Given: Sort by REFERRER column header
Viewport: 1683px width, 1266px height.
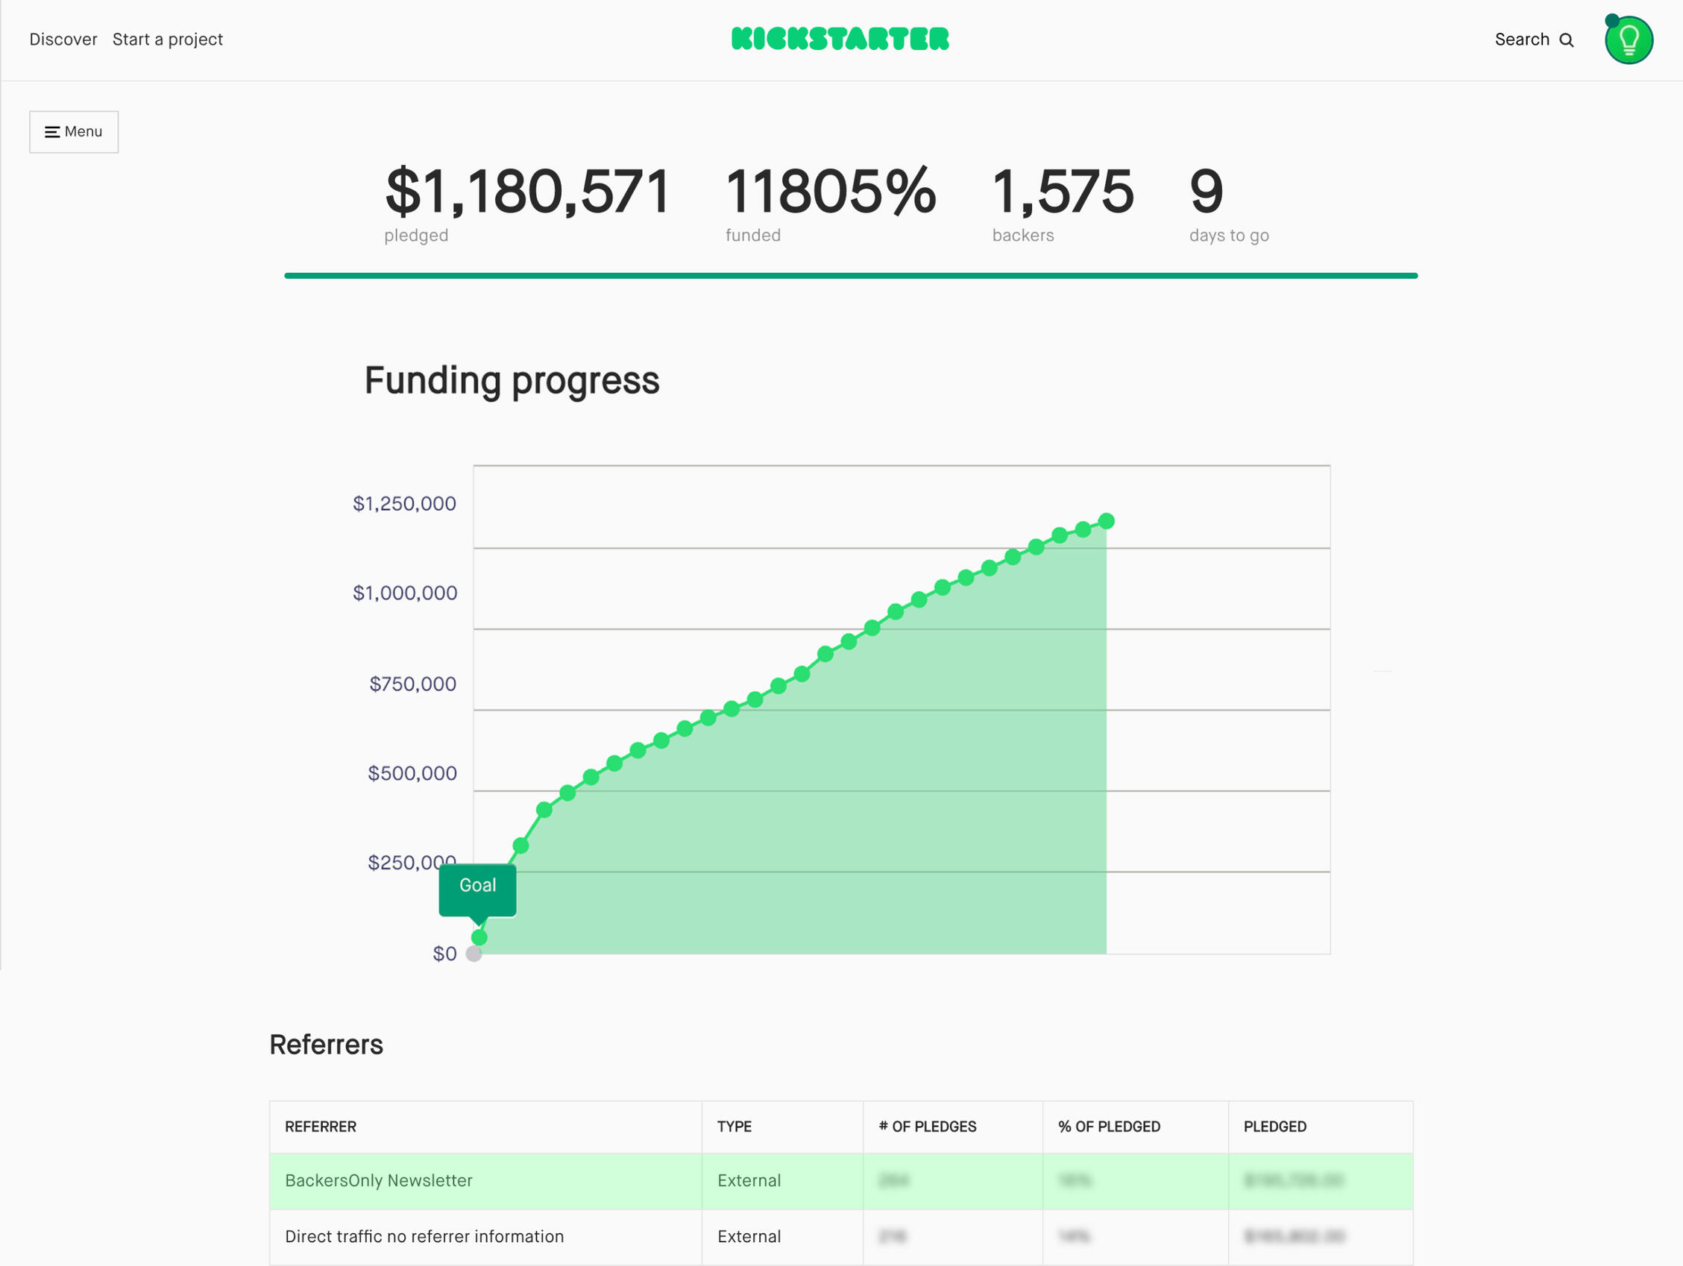Looking at the screenshot, I should [321, 1127].
